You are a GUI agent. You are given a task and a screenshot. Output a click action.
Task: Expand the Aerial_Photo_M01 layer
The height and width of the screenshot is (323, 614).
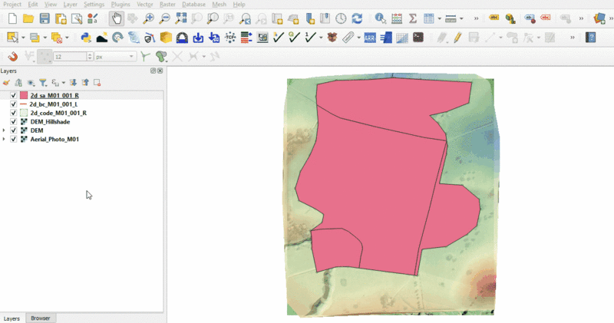[x=5, y=140]
